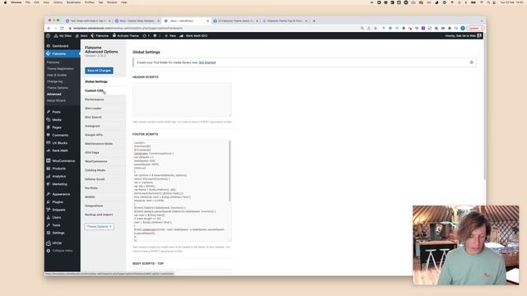Open Media library in sidebar
The width and height of the screenshot is (527, 296).
tap(57, 120)
